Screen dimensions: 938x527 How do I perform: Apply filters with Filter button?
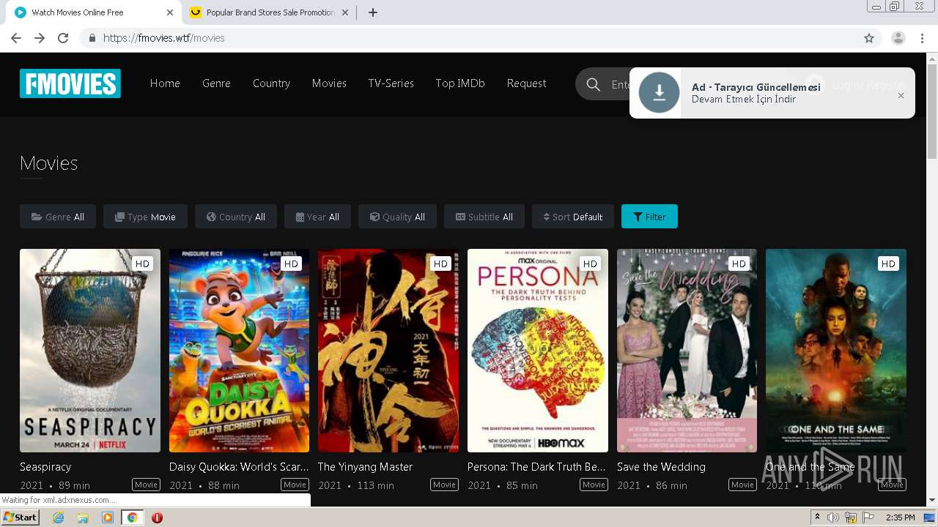[x=649, y=217]
